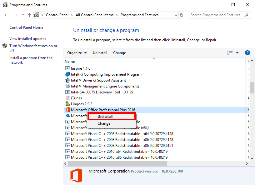
Task: Select iTunes program name
Action: click(x=77, y=98)
